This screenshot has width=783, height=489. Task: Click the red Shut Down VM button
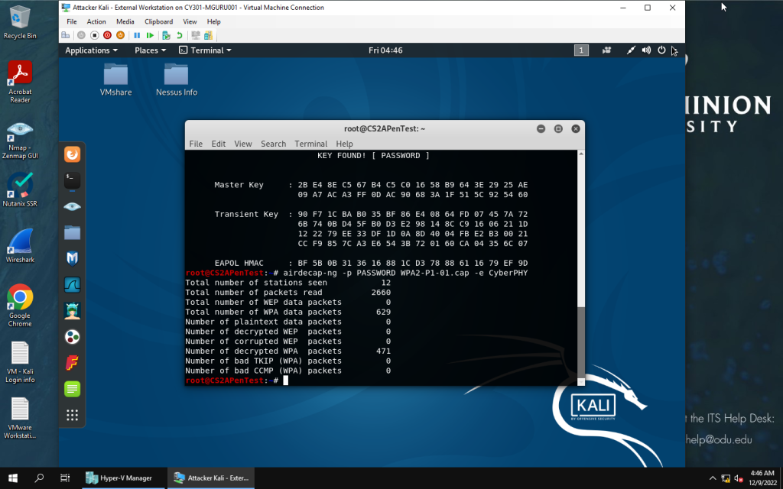click(107, 35)
